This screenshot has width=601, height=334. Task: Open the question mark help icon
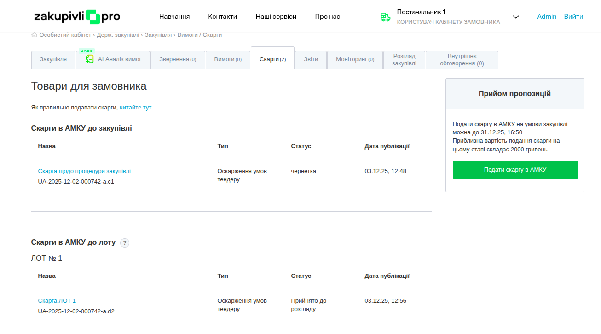[125, 243]
